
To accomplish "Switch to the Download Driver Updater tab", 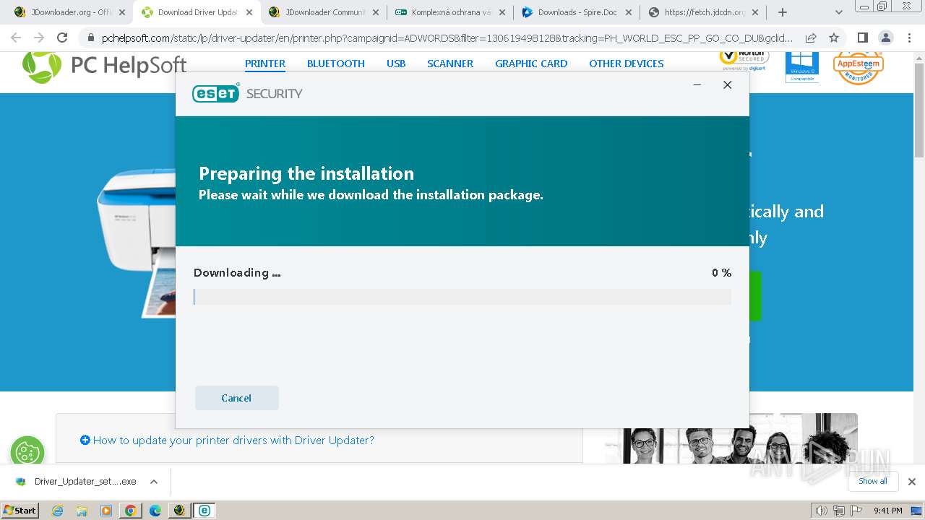I will pos(197,12).
